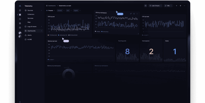Click the Memory by host panel title

52,41
